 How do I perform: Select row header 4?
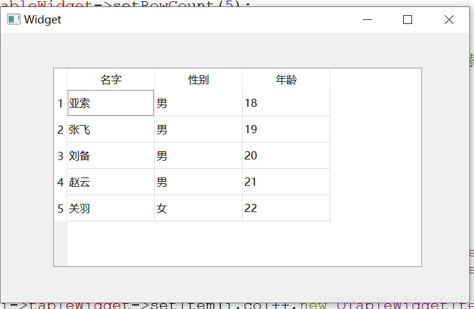coord(60,182)
